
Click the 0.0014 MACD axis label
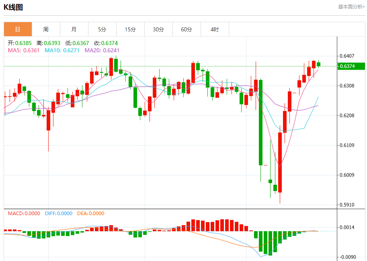tap(347, 227)
